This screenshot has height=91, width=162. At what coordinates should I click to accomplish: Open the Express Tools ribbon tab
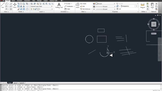[53, 1]
